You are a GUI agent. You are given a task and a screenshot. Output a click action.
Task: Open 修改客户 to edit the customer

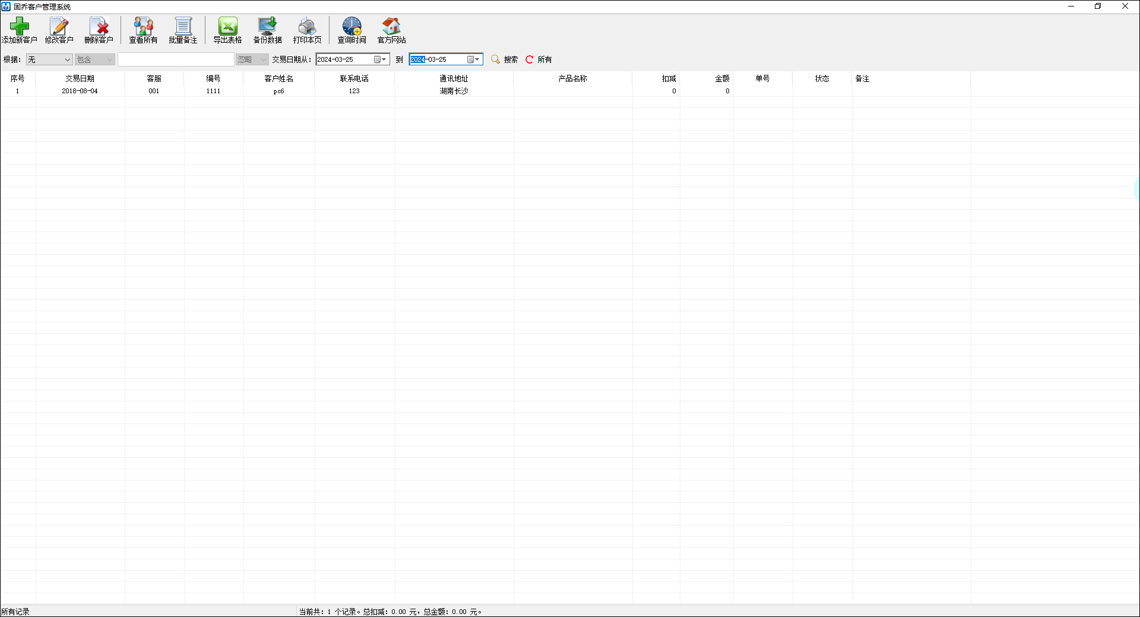tap(59, 30)
